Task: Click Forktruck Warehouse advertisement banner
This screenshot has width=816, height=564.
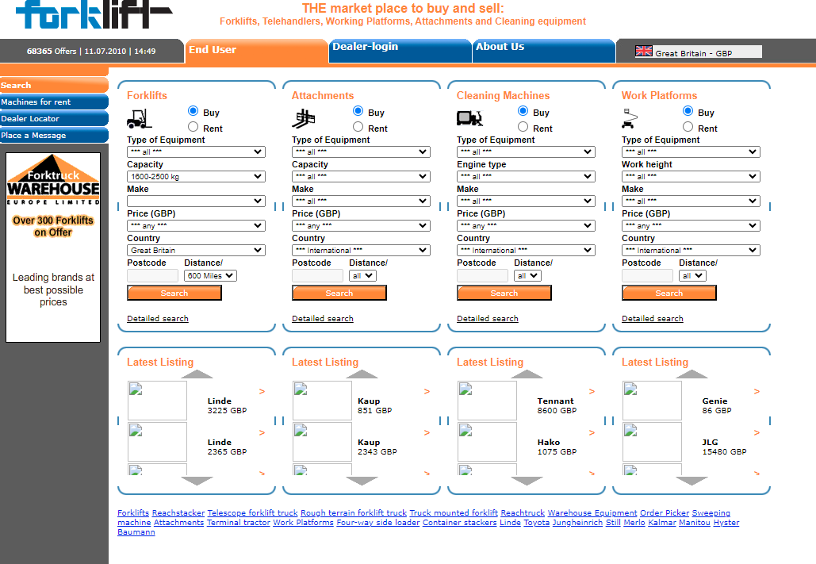Action: pyautogui.click(x=53, y=247)
